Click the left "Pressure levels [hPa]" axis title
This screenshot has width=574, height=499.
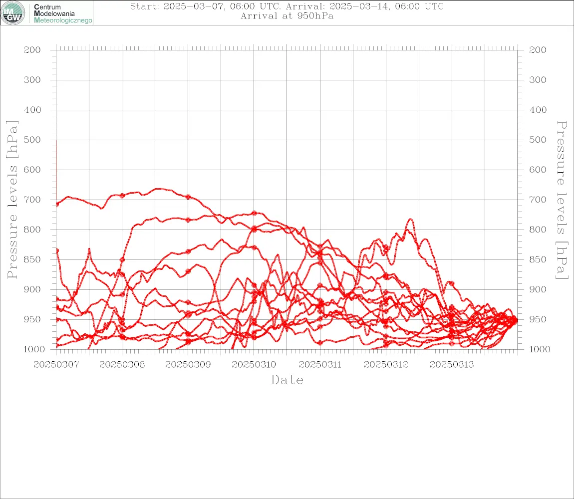[12, 200]
